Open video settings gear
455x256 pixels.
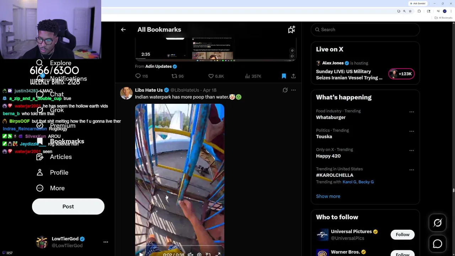coord(199,254)
